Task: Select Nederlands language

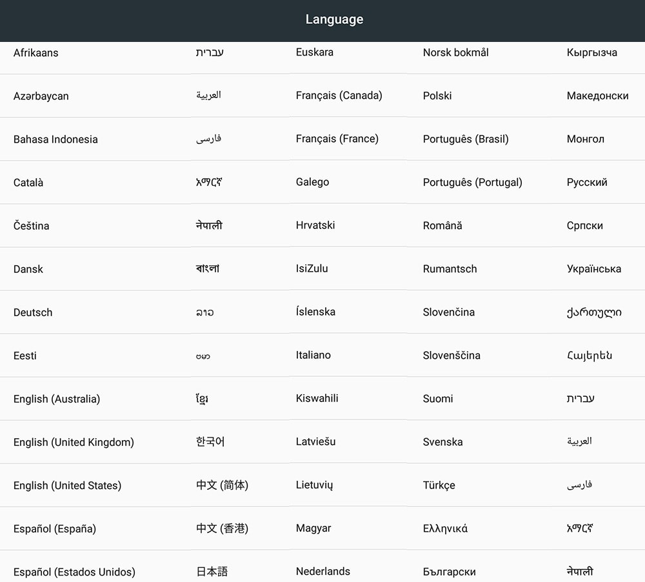Action: coord(323,571)
